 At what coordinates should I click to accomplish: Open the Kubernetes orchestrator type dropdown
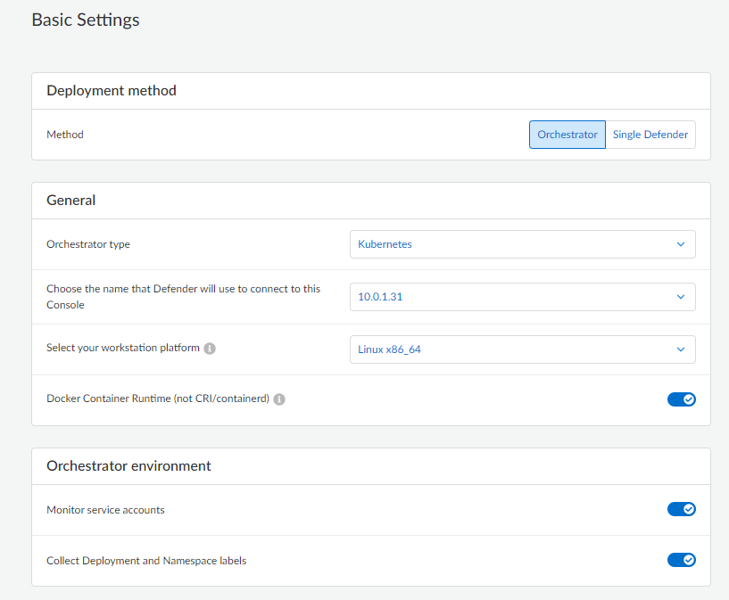(x=522, y=244)
